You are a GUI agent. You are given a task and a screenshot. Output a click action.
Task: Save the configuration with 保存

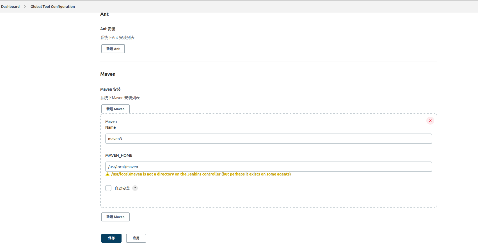coord(111,238)
